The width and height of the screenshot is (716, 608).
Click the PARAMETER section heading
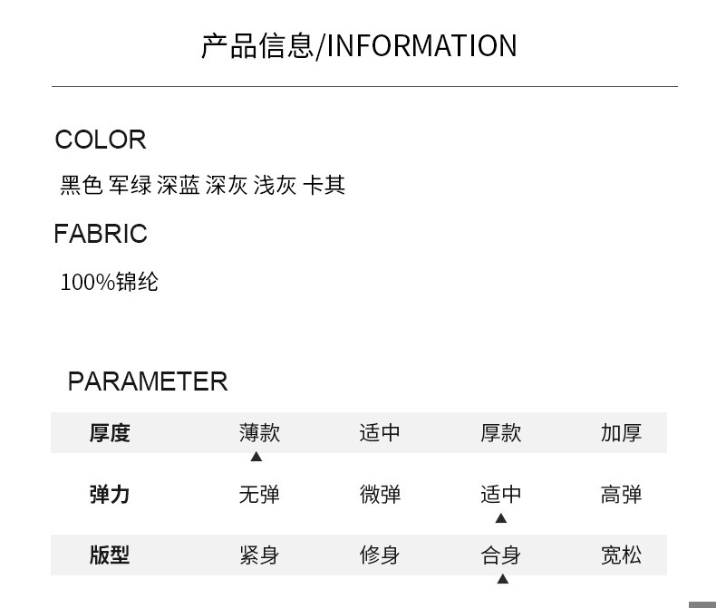pyautogui.click(x=148, y=381)
